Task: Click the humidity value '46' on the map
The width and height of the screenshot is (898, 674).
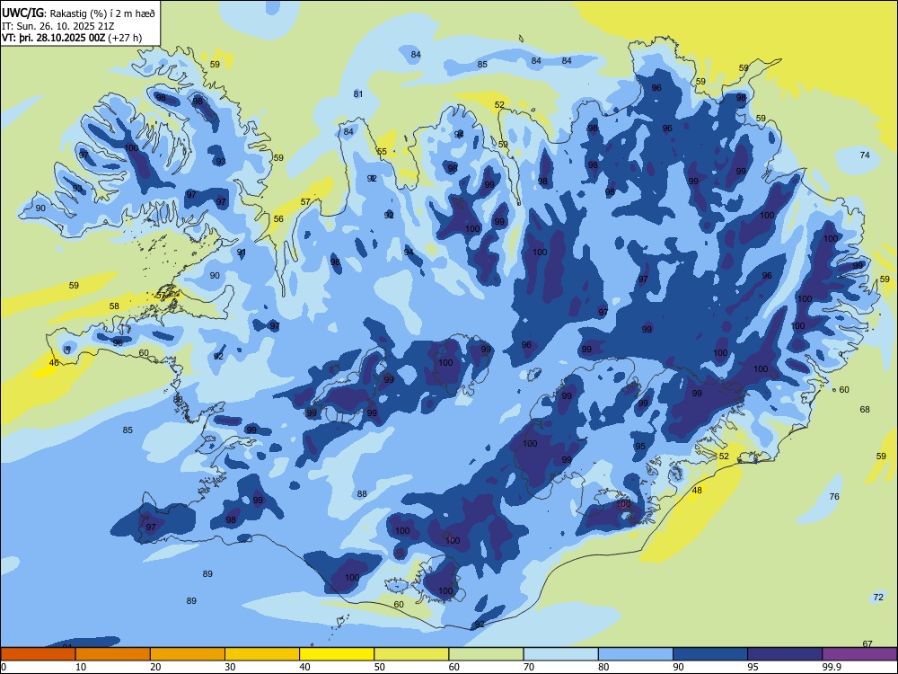Action: click(x=54, y=363)
